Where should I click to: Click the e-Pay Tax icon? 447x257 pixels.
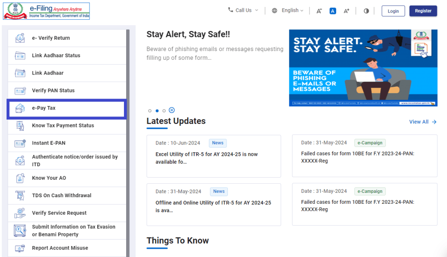20,108
